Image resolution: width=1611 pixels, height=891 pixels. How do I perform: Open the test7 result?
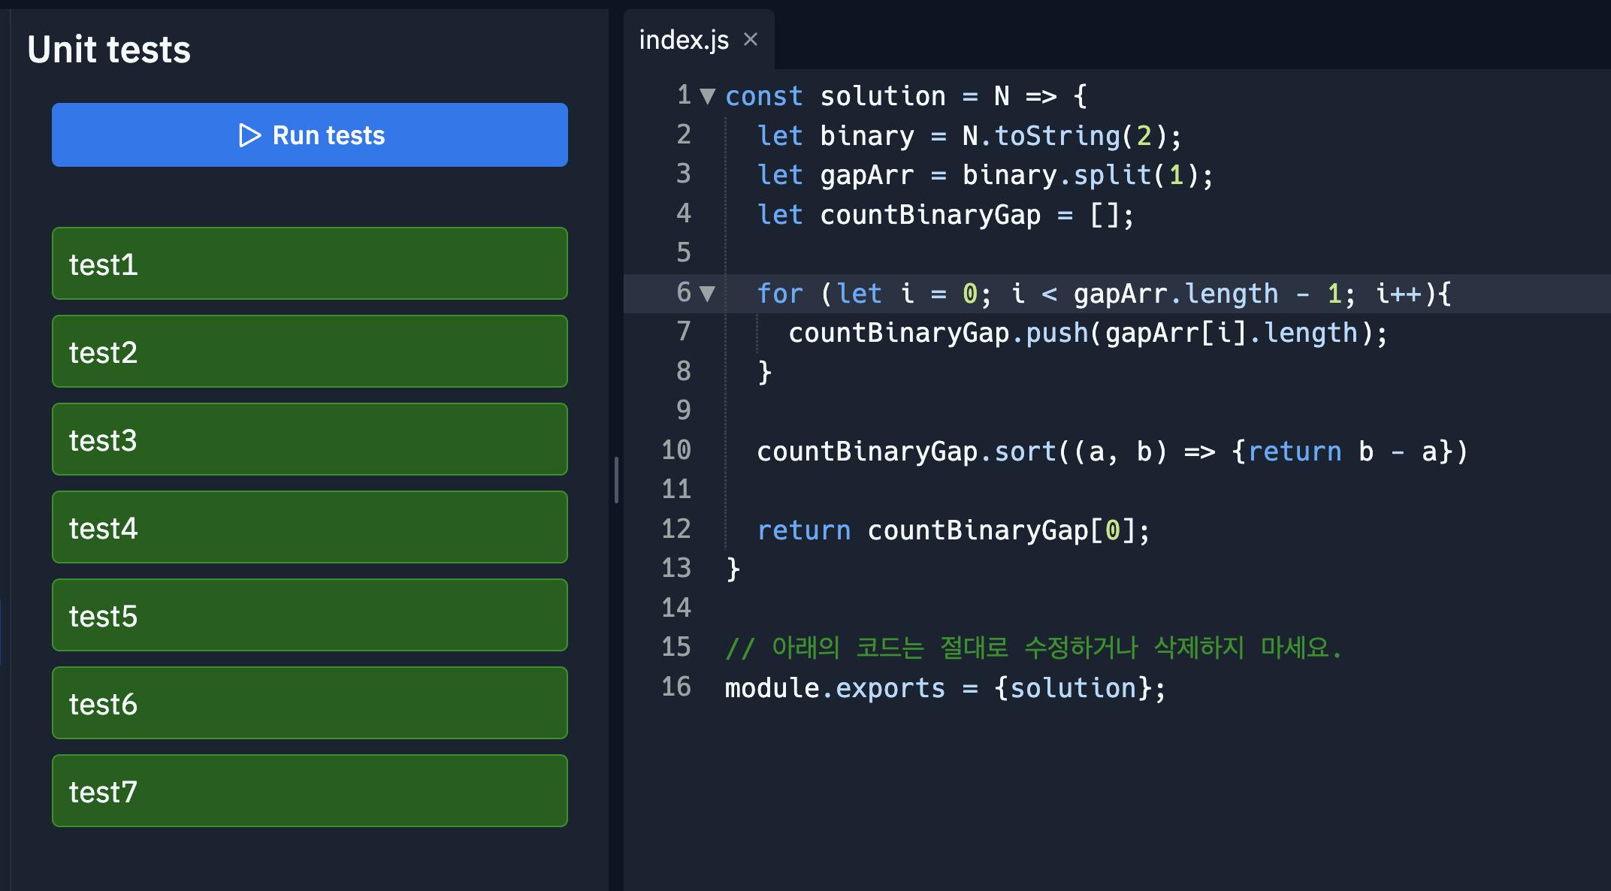tap(310, 791)
